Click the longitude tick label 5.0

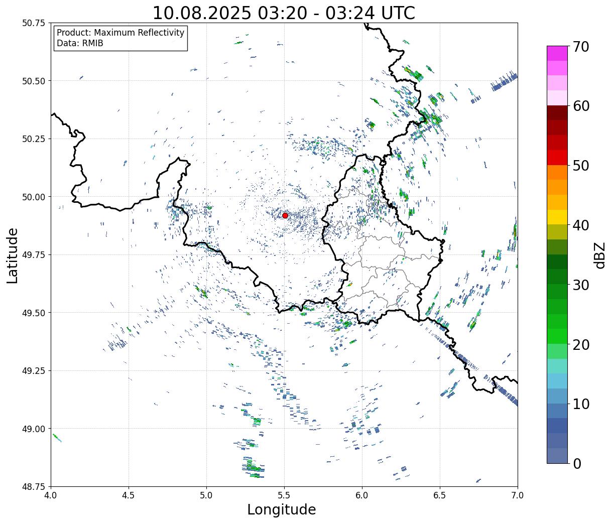click(206, 495)
